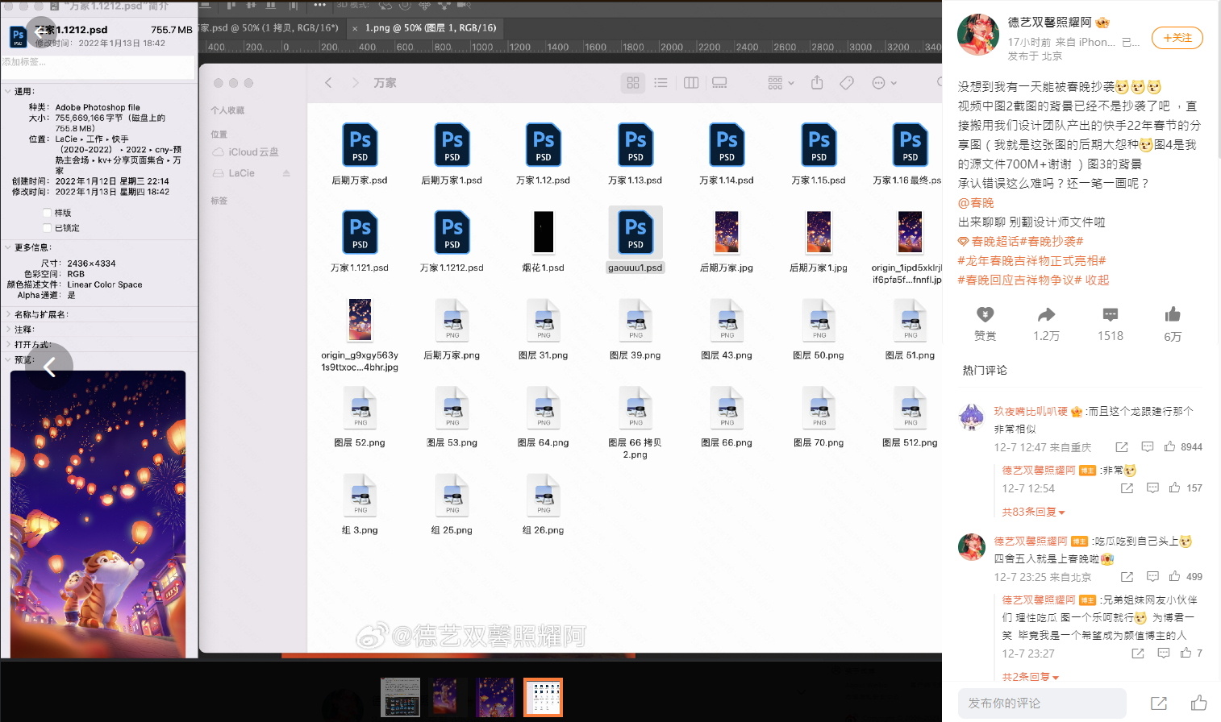The width and height of the screenshot is (1221, 722).
Task: Expand the 共83条回复 replies
Action: [1034, 512]
